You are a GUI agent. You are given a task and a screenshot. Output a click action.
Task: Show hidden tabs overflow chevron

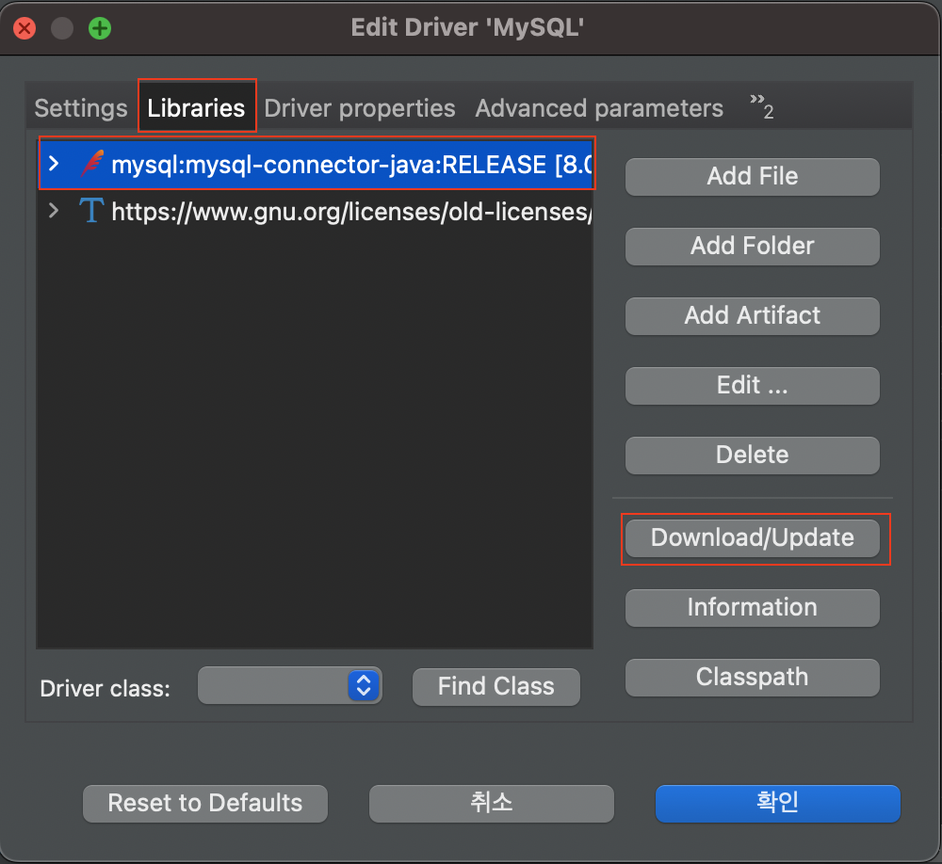[761, 107]
